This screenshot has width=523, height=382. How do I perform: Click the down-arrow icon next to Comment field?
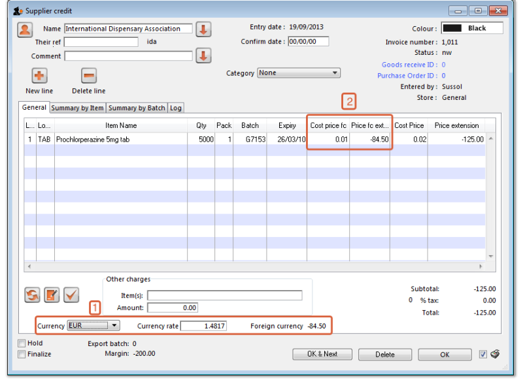click(203, 56)
